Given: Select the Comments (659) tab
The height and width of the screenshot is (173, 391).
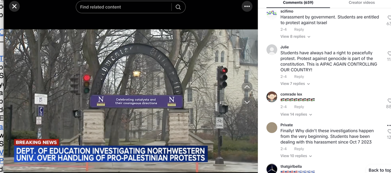Looking at the screenshot, I should (298, 3).
